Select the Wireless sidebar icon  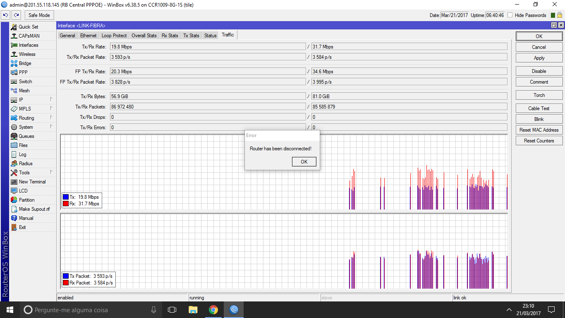click(14, 54)
